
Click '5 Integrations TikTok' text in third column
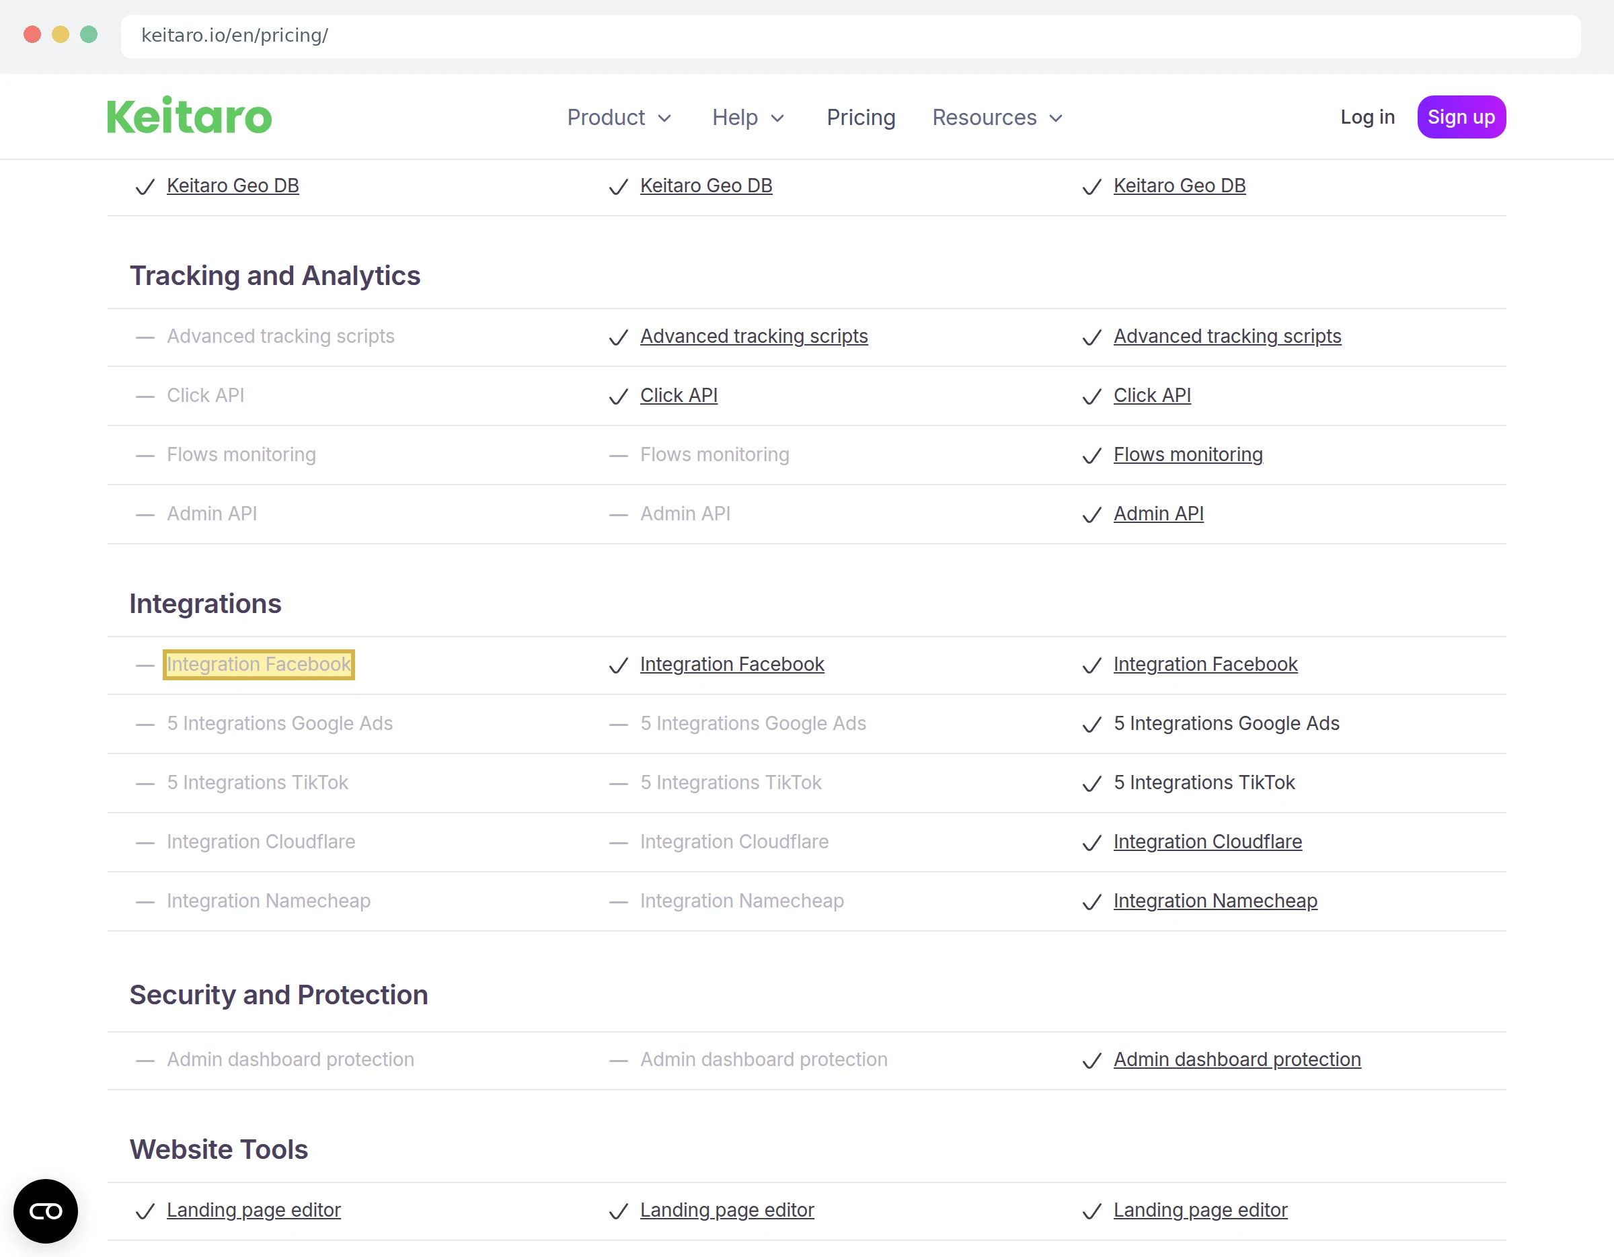pos(1204,782)
